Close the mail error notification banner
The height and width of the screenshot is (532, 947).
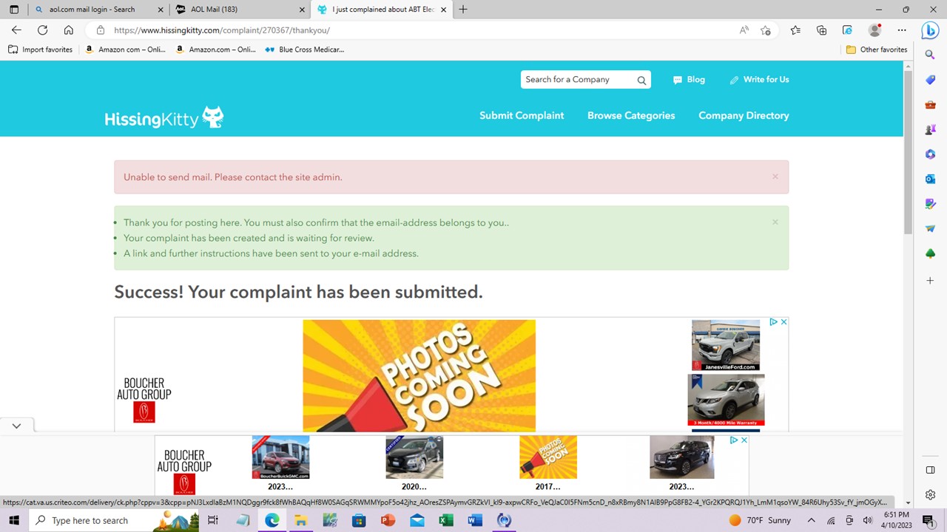tap(775, 177)
